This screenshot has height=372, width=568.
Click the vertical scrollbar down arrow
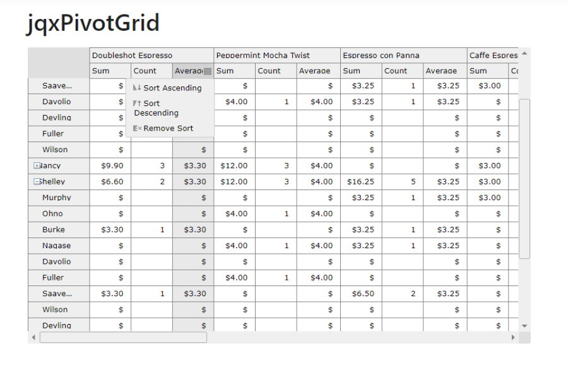[x=524, y=326]
